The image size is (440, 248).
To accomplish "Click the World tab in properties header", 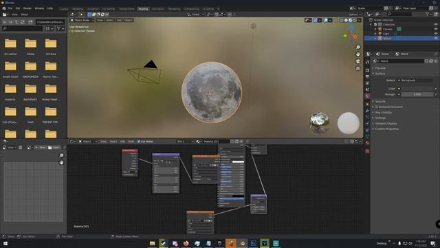I will (x=401, y=54).
